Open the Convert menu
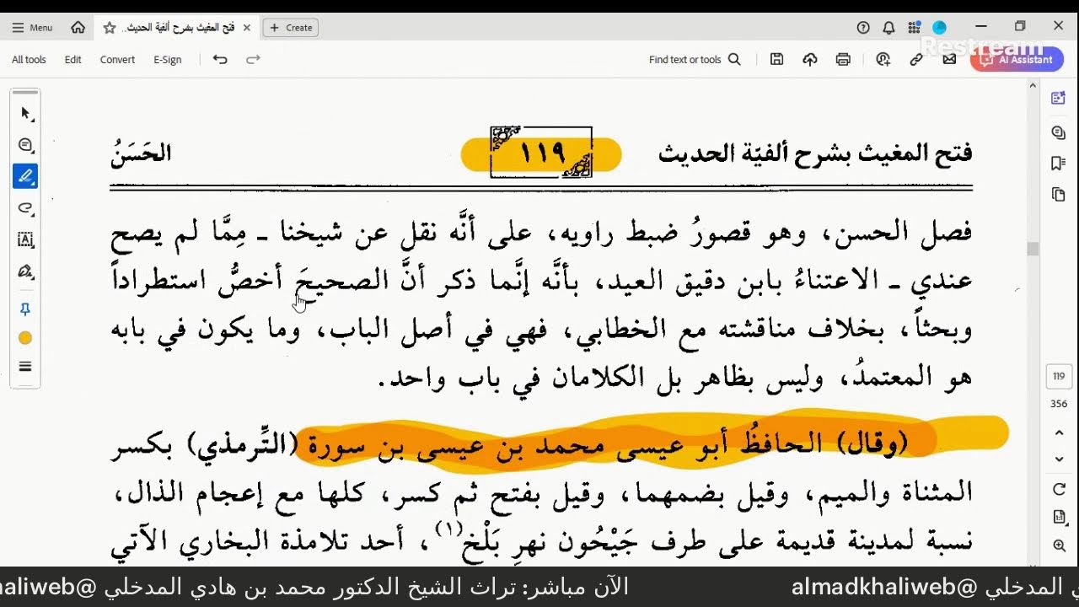The width and height of the screenshot is (1079, 607). pyautogui.click(x=117, y=60)
